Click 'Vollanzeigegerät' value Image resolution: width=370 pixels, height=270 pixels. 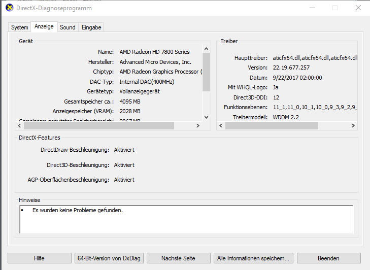(x=140, y=91)
